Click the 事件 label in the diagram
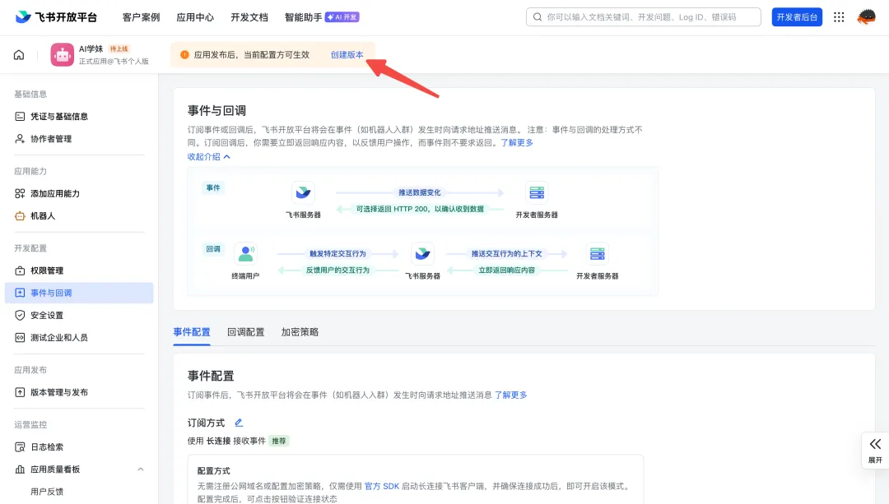The image size is (889, 504). [x=213, y=188]
